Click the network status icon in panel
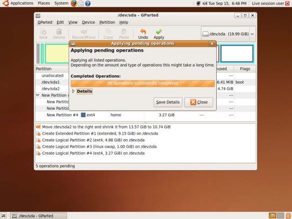The height and width of the screenshot is (219, 292). pyautogui.click(x=198, y=3)
